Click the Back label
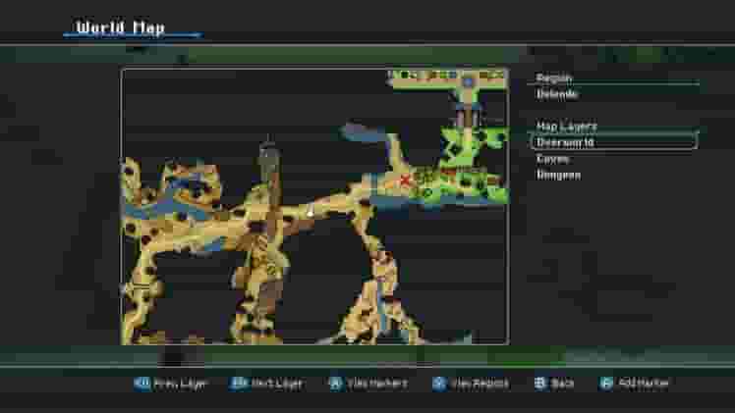This screenshot has width=735, height=413. point(562,384)
